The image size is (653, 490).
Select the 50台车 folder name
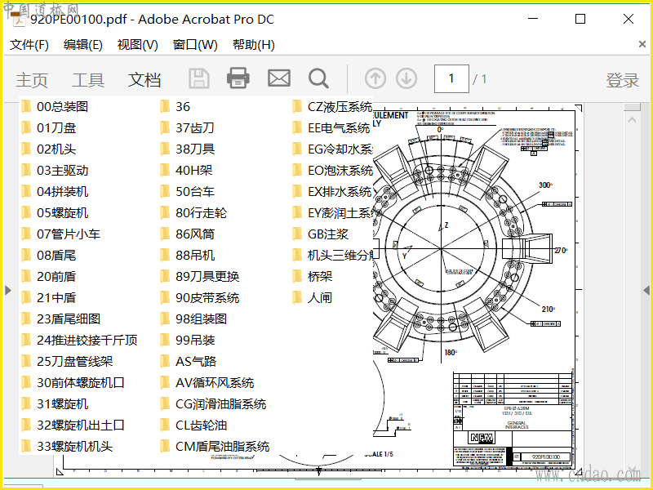click(x=195, y=192)
